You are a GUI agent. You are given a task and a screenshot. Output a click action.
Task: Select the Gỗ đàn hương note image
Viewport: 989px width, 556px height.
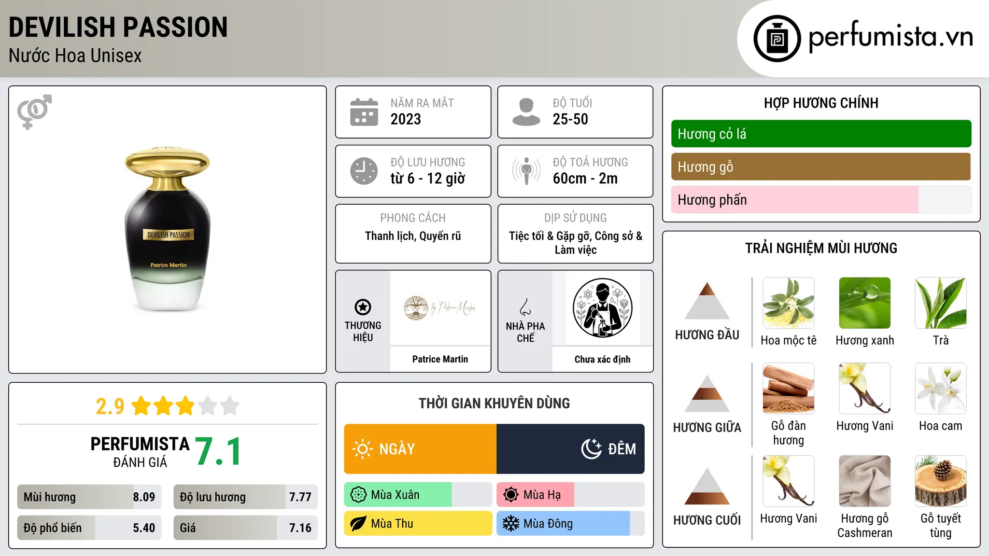788,389
